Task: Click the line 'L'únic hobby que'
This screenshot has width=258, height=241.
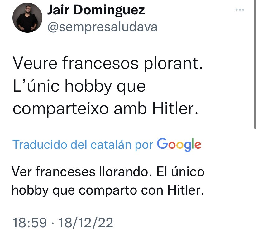Action: click(79, 86)
